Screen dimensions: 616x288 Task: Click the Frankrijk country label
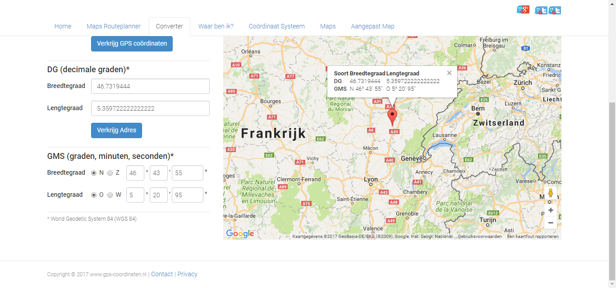point(273,134)
